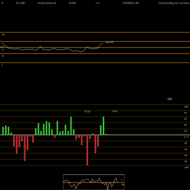Click the RSI value label 63.33
This screenshot has width=190, height=190.
(109, 42)
